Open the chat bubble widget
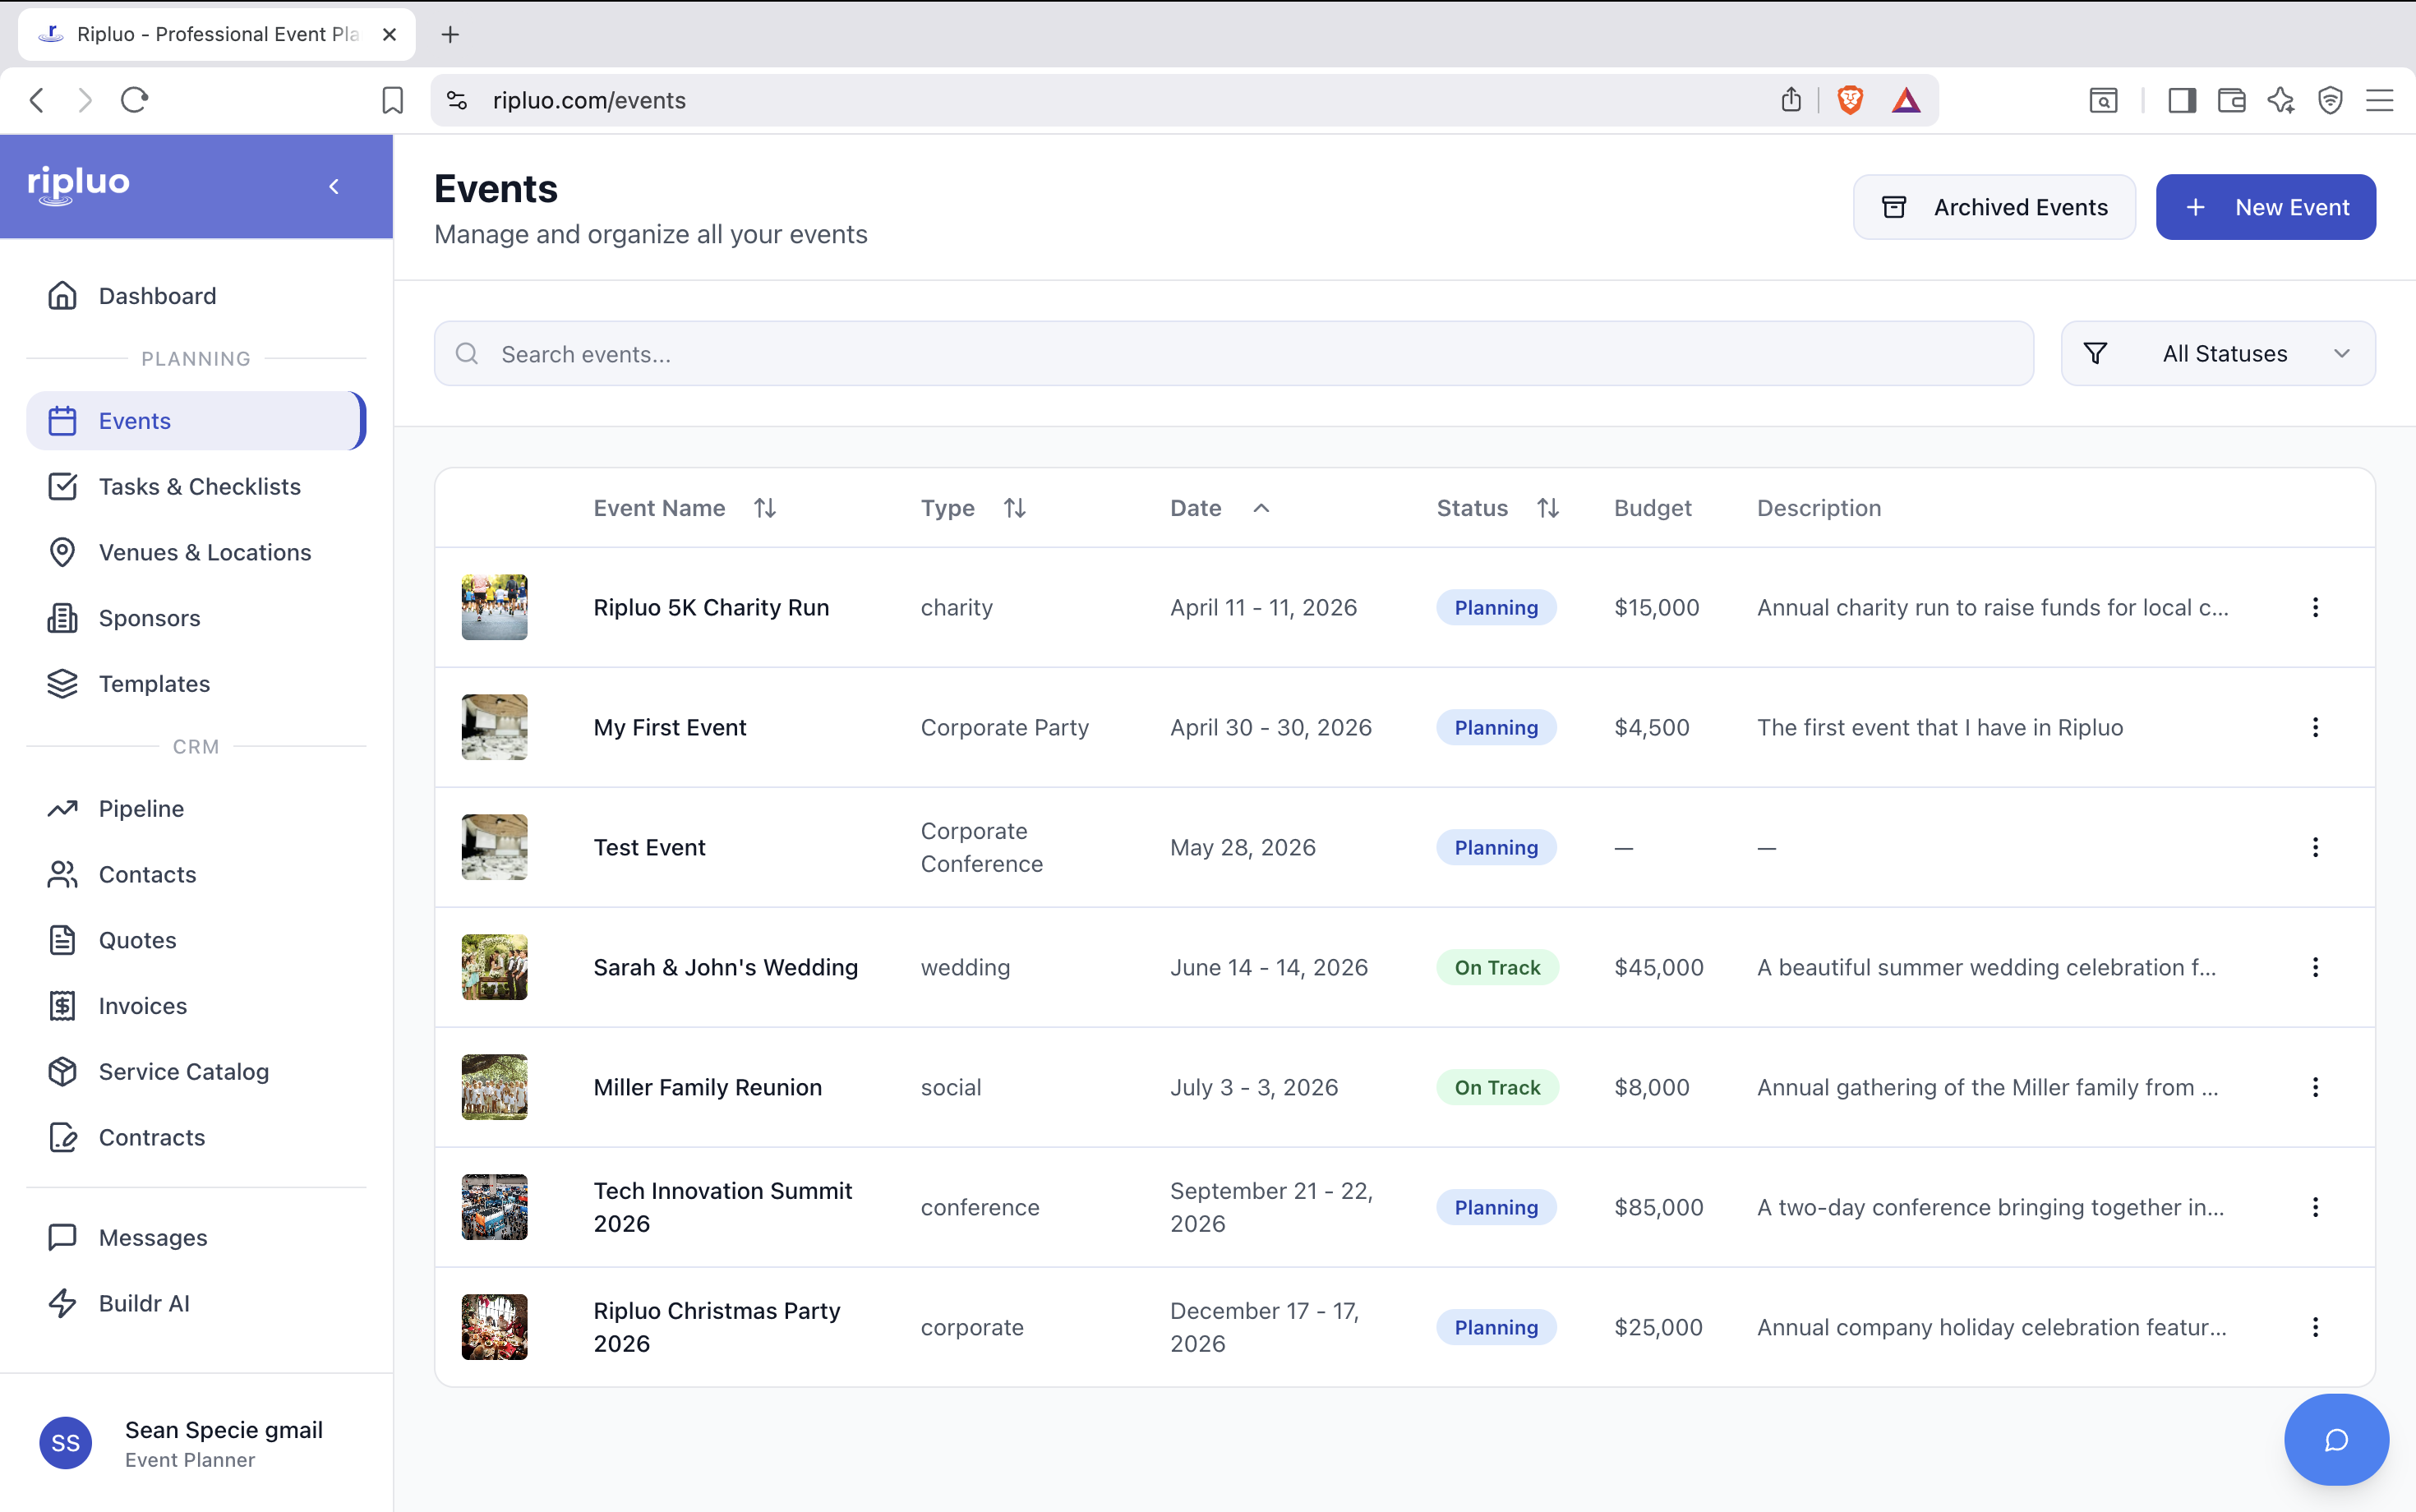 pos(2335,1439)
